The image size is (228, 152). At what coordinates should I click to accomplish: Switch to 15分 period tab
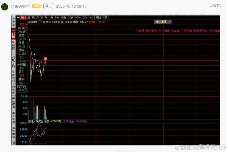(63, 18)
